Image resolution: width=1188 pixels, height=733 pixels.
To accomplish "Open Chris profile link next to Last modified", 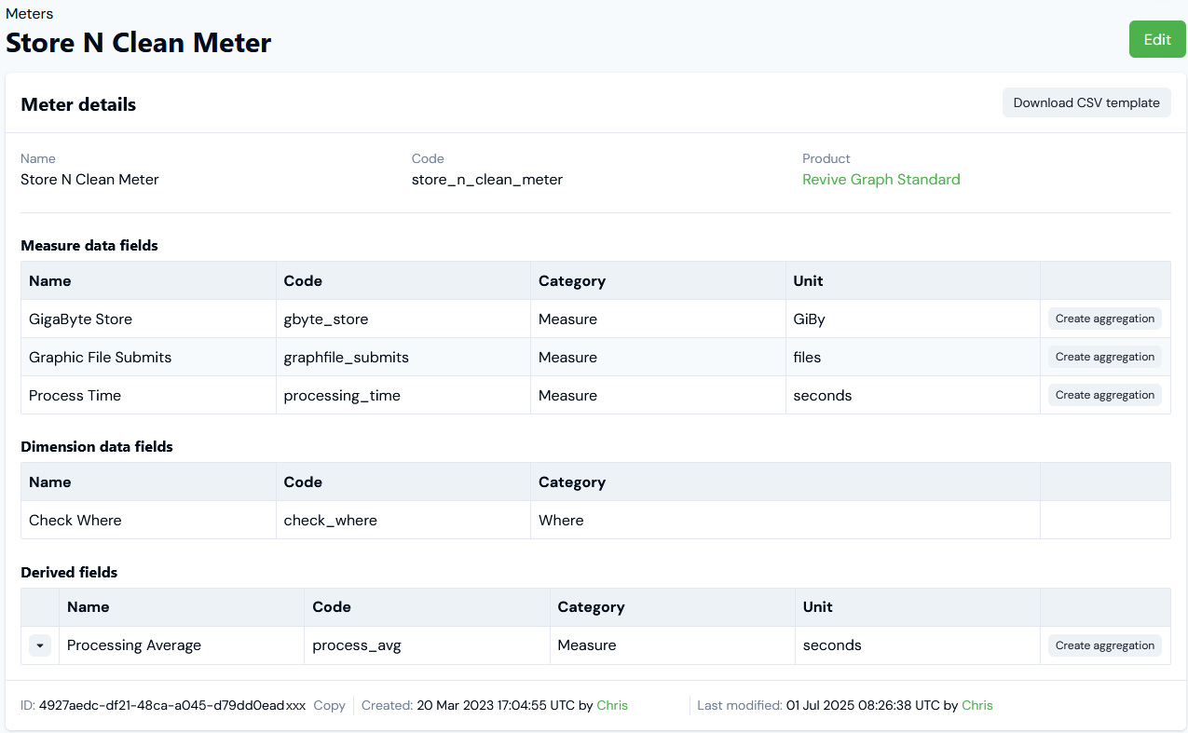I will point(977,705).
